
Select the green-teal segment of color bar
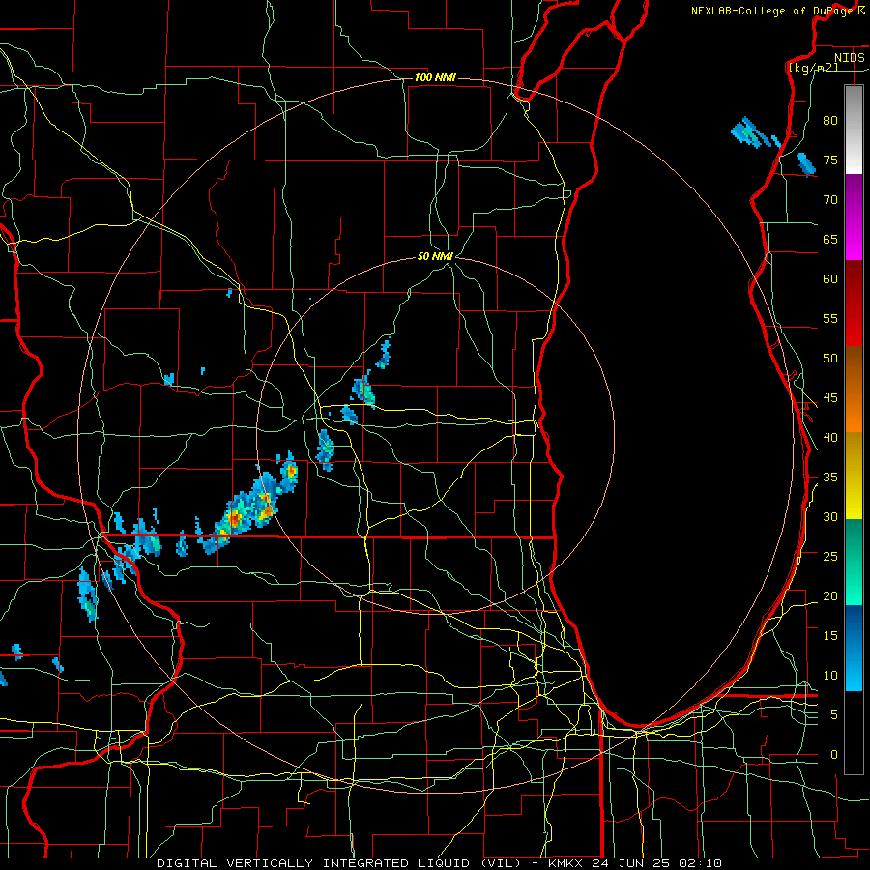coord(854,562)
